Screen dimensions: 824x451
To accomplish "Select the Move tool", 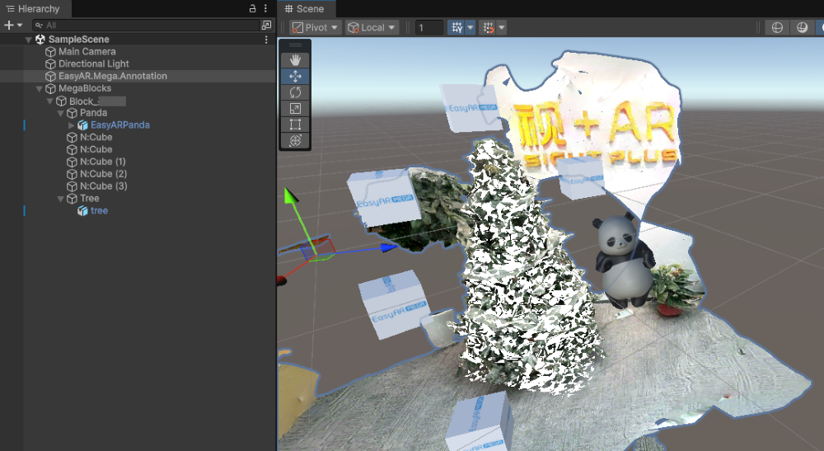I will click(295, 76).
